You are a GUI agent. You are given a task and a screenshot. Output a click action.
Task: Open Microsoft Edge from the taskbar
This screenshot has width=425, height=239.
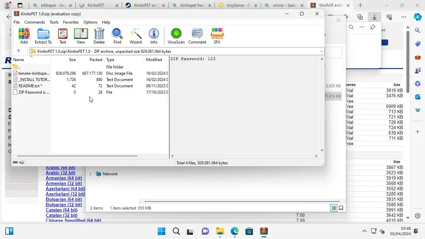tap(234, 231)
